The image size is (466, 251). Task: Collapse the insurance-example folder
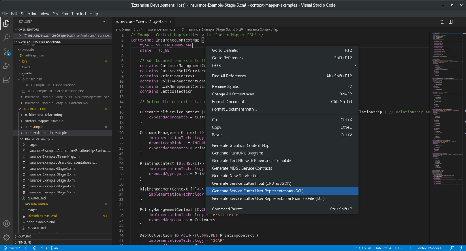coord(39,139)
